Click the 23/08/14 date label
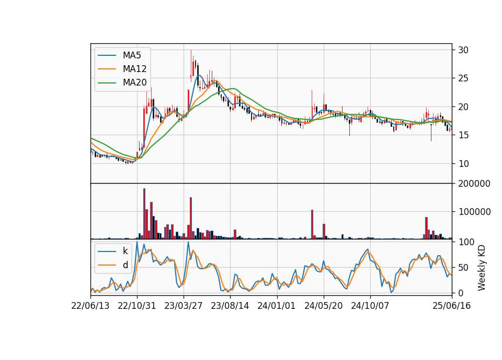 [x=230, y=306]
